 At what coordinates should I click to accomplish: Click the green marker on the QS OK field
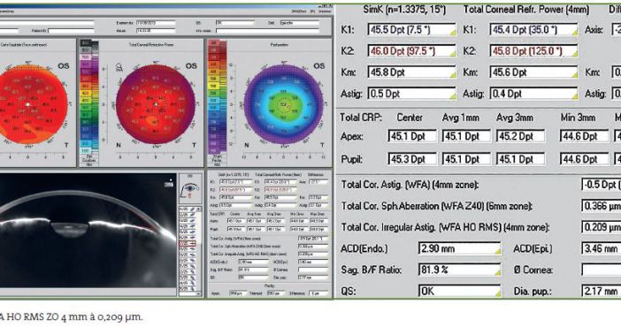(497, 293)
